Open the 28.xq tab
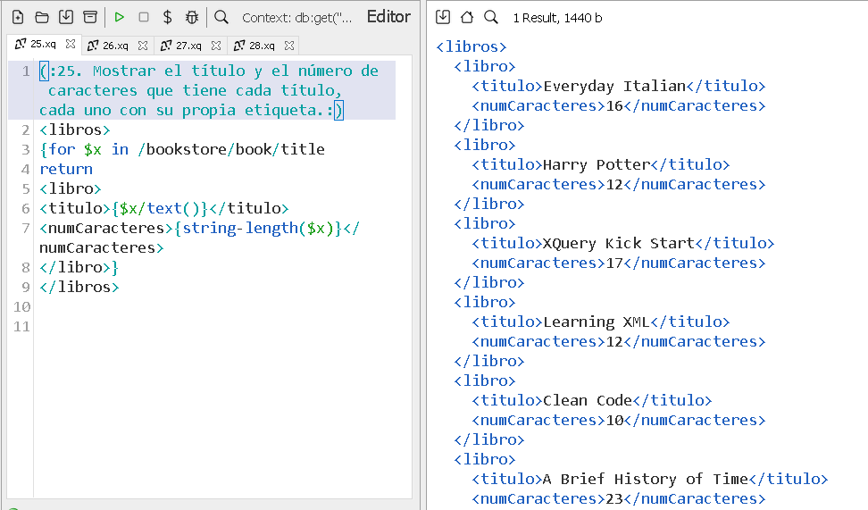Viewport: 868px width, 510px height. coord(261,46)
